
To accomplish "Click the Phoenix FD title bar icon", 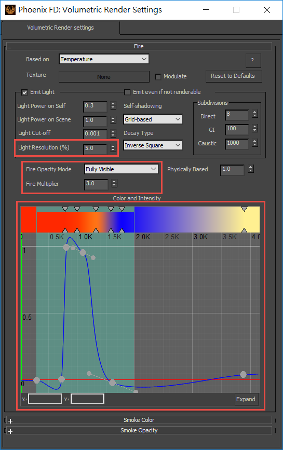I will point(10,10).
